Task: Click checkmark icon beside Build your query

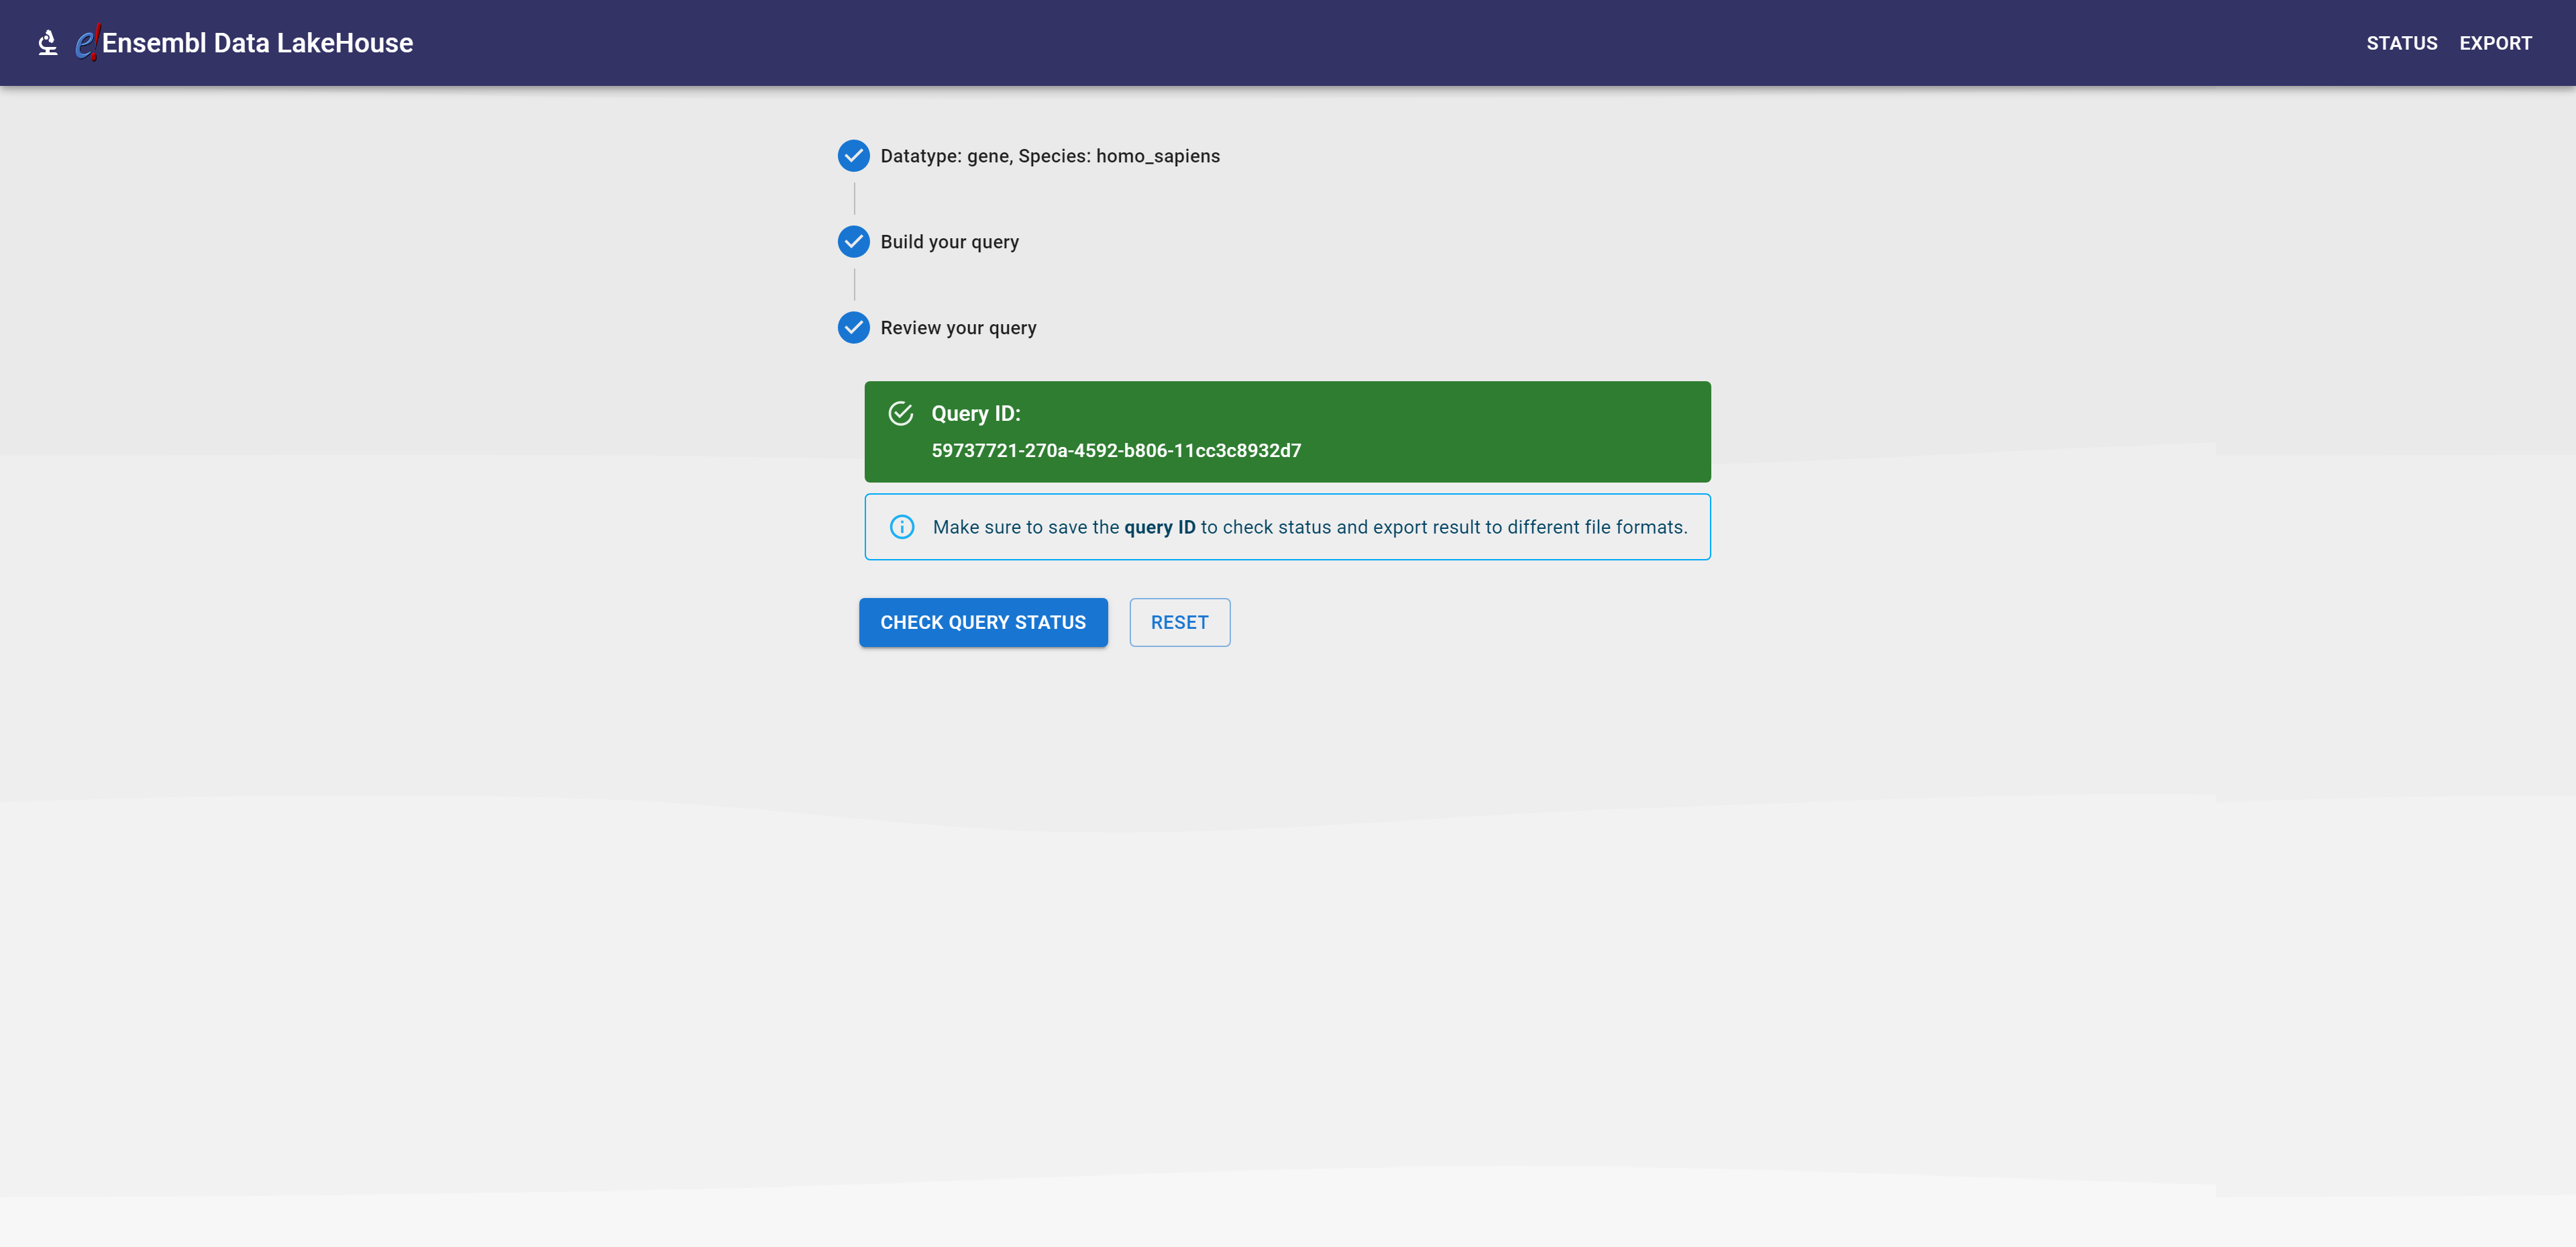Action: point(853,242)
